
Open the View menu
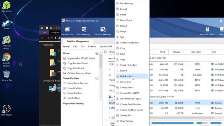[x=75, y=47]
